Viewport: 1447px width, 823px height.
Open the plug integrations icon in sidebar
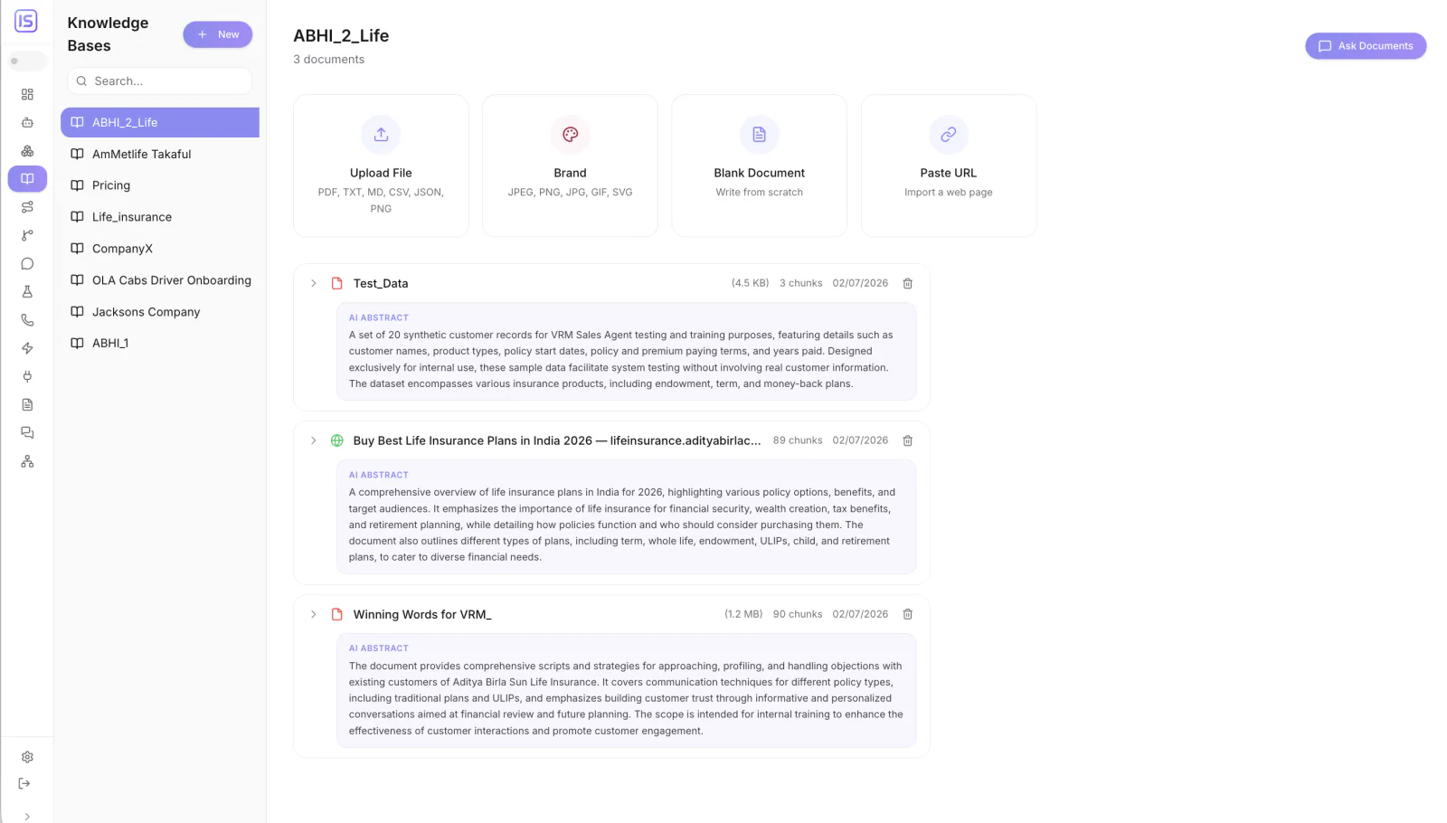pos(27,376)
